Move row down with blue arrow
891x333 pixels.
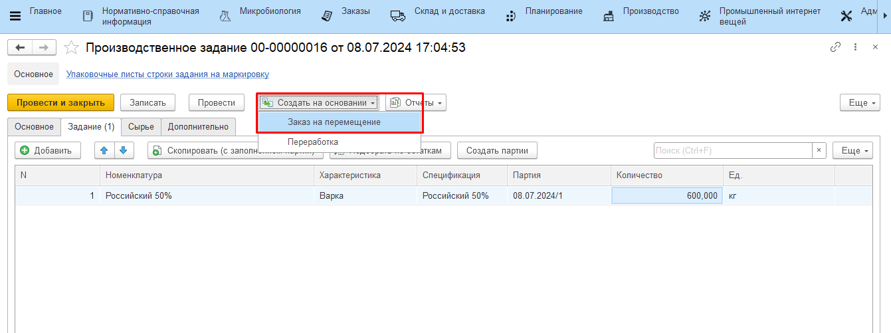pos(123,151)
